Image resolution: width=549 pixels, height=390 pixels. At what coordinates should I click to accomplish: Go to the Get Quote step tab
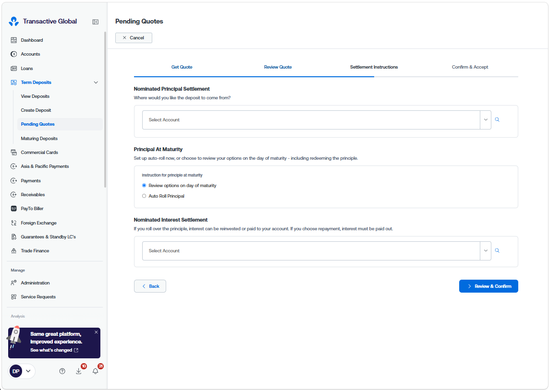point(182,67)
